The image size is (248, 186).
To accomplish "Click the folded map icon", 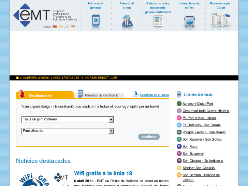I will pos(221,20).
